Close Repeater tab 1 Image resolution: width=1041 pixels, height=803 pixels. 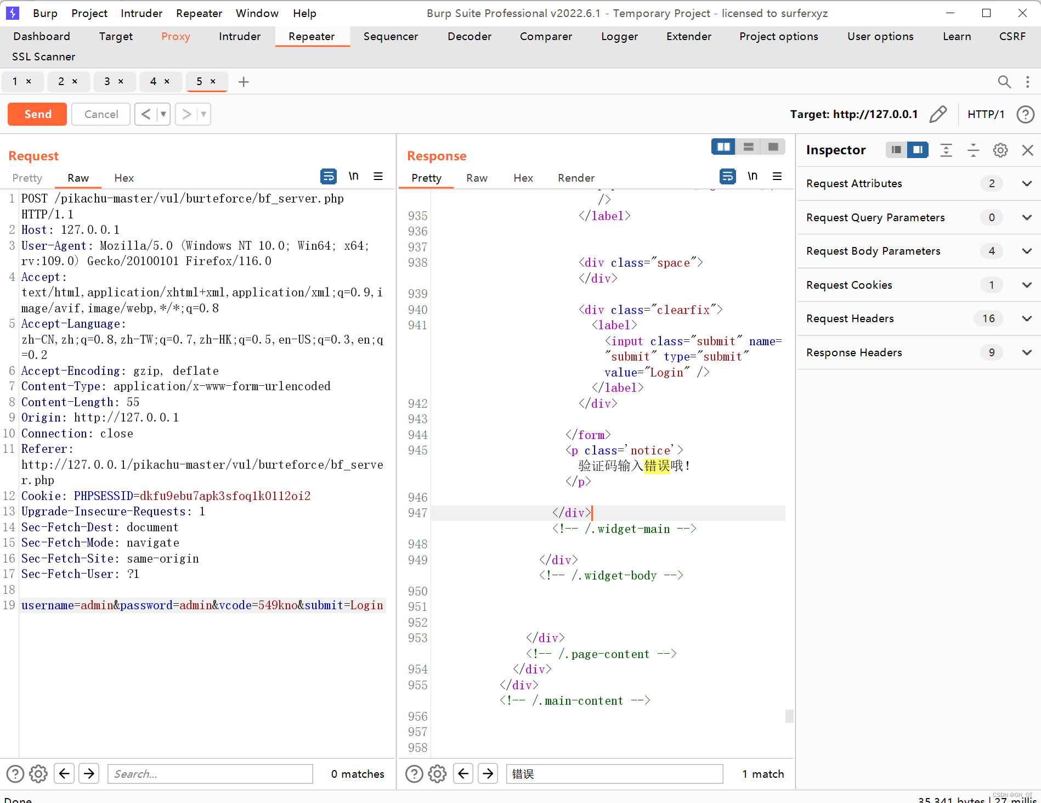29,81
